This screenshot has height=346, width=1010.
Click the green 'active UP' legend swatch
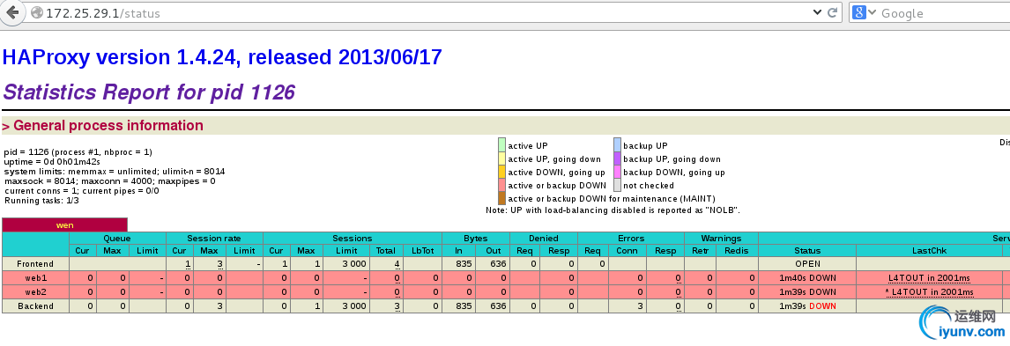click(501, 145)
